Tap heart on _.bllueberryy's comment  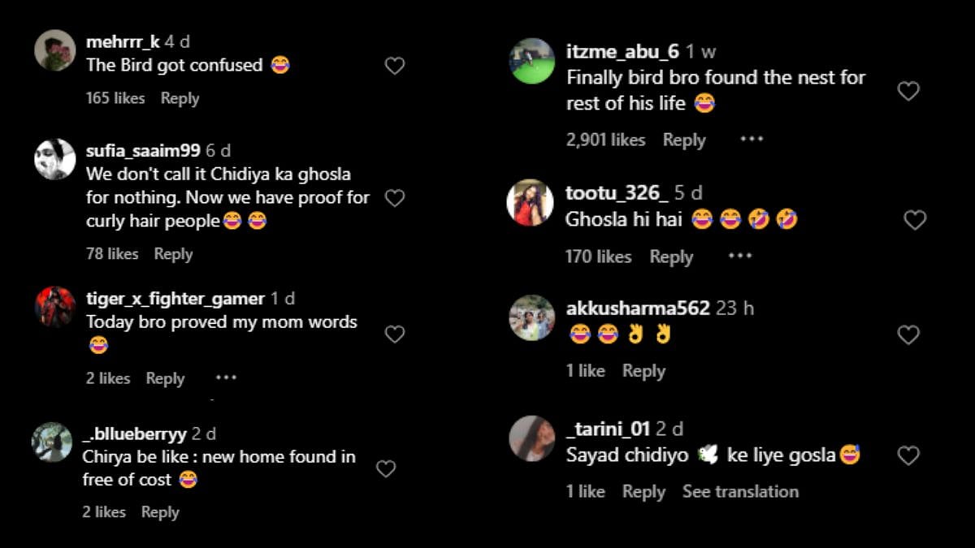[x=386, y=468]
